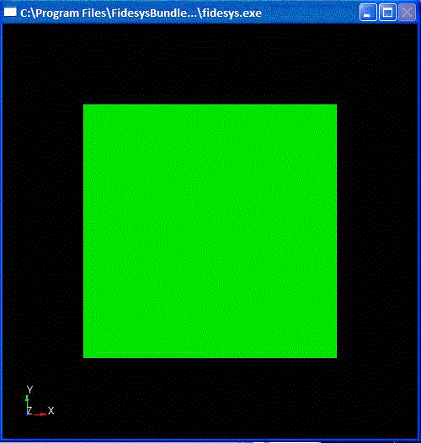
Task: Select bottom-left vertex of green square
Action: pyautogui.click(x=83, y=357)
